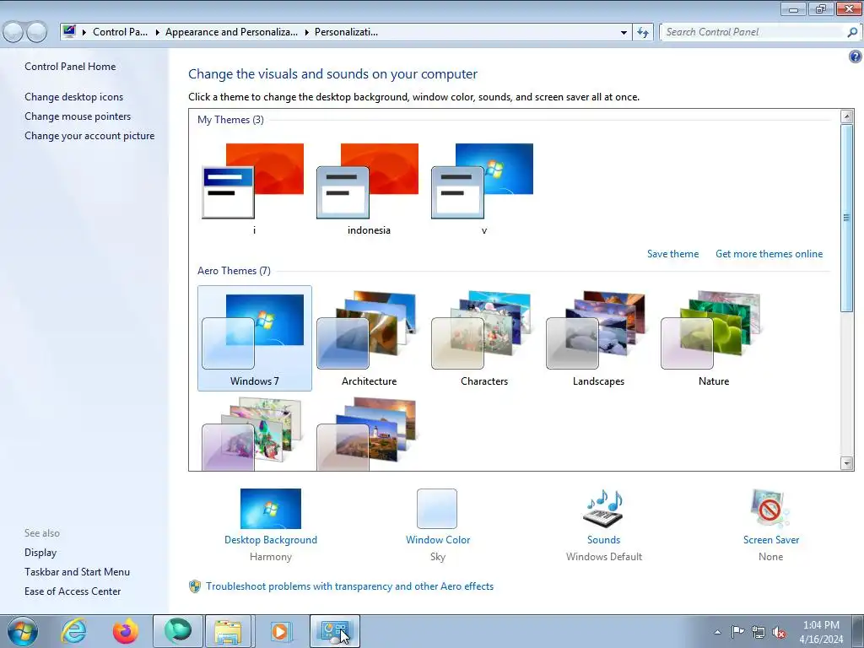This screenshot has width=864, height=648.
Task: Expand arrow before Personalization breadcrumb
Action: click(x=306, y=32)
